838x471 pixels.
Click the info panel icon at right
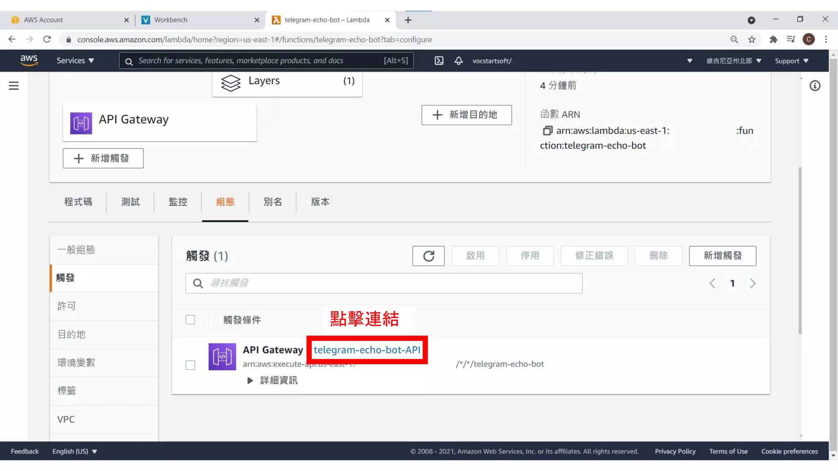click(815, 86)
